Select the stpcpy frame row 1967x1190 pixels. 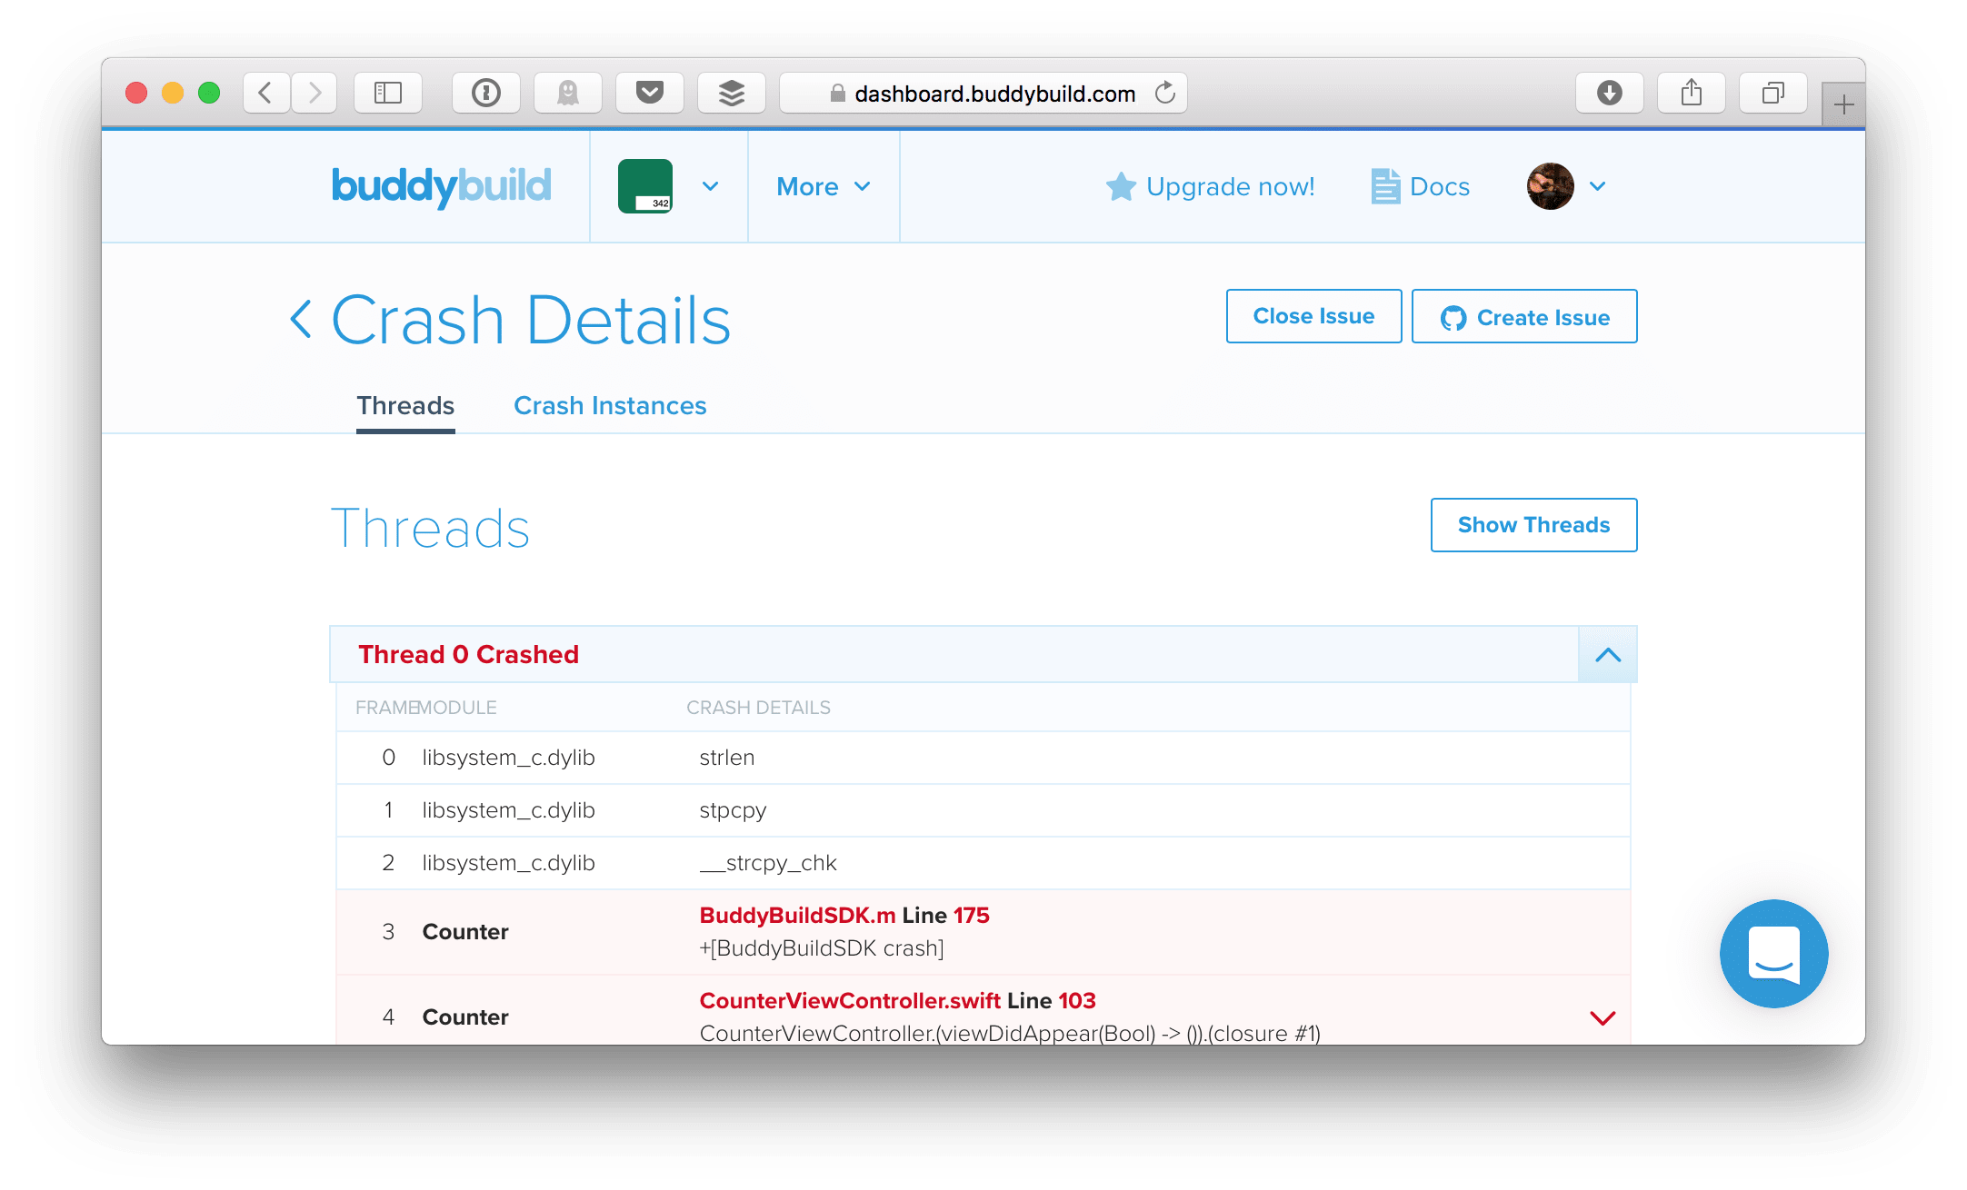point(983,810)
